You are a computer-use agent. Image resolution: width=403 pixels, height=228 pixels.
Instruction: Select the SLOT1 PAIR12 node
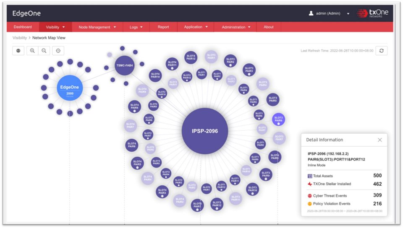tap(221, 186)
